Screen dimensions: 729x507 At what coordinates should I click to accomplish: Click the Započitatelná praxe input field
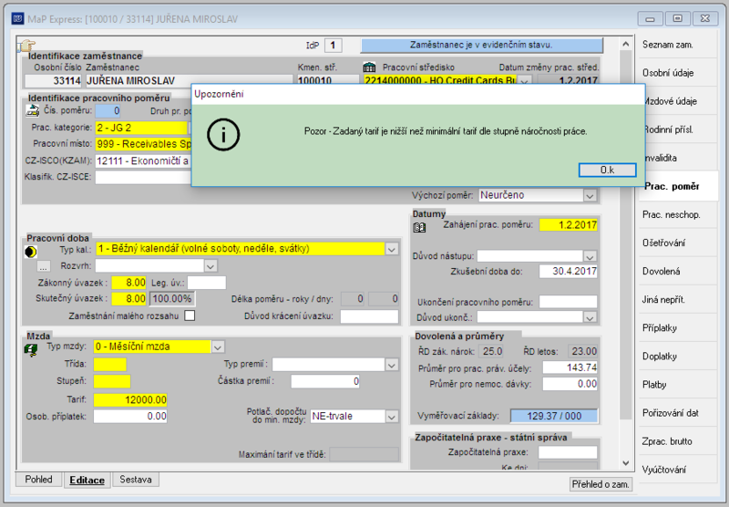pyautogui.click(x=568, y=452)
